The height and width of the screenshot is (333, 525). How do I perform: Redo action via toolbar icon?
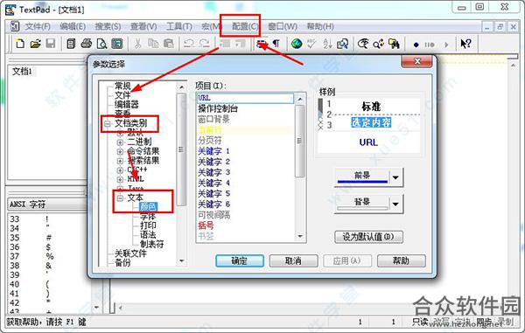pyautogui.click(x=204, y=44)
